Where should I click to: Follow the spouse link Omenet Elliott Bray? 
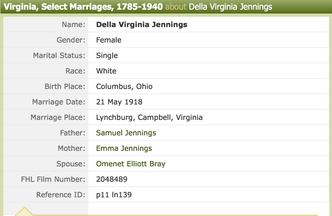point(131,164)
